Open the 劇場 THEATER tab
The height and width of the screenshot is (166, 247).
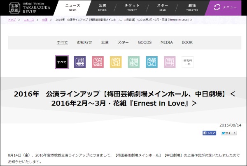coord(192,8)
